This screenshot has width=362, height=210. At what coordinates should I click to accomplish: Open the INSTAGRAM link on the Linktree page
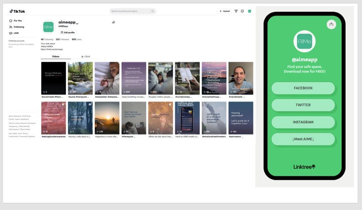click(303, 122)
